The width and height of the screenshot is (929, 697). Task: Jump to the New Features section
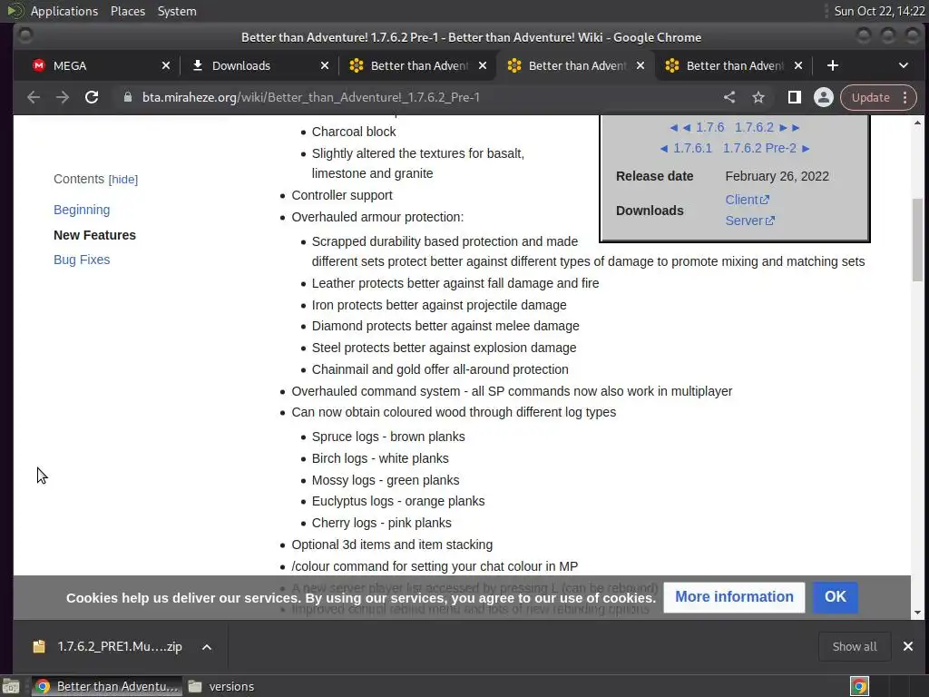pyautogui.click(x=94, y=235)
